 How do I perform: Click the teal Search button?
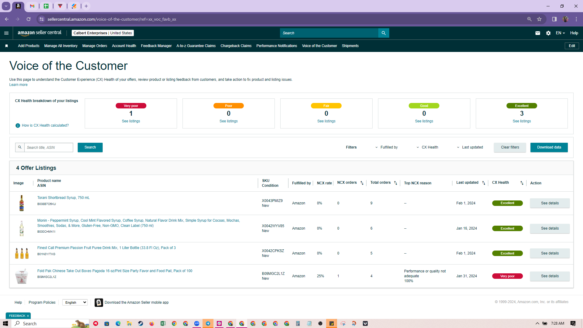coord(90,147)
